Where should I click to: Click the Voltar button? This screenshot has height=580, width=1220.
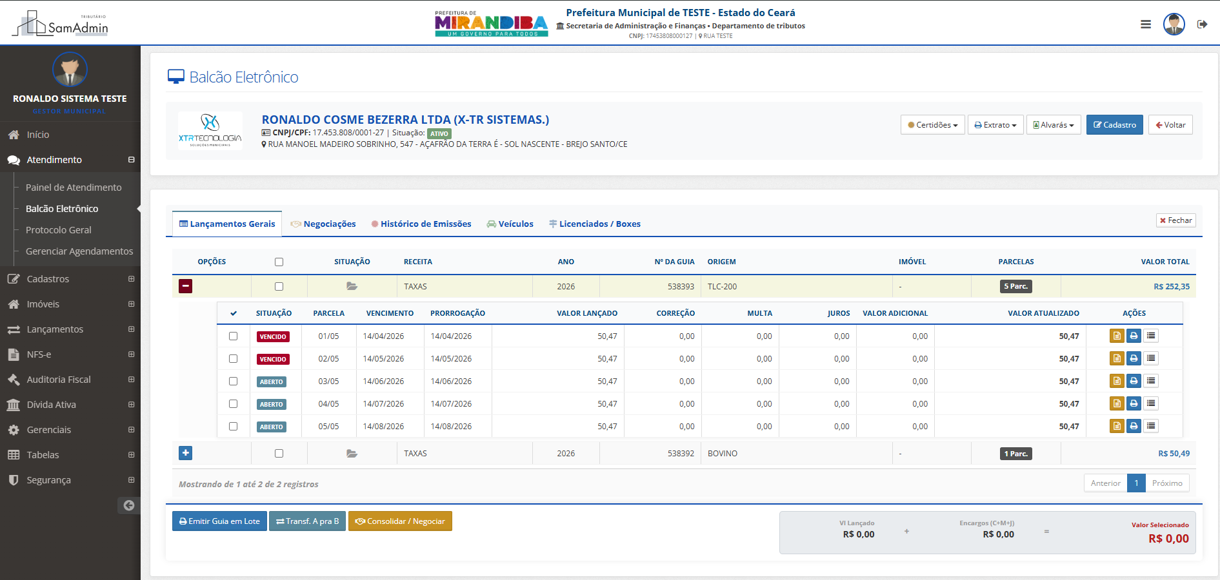click(x=1170, y=124)
